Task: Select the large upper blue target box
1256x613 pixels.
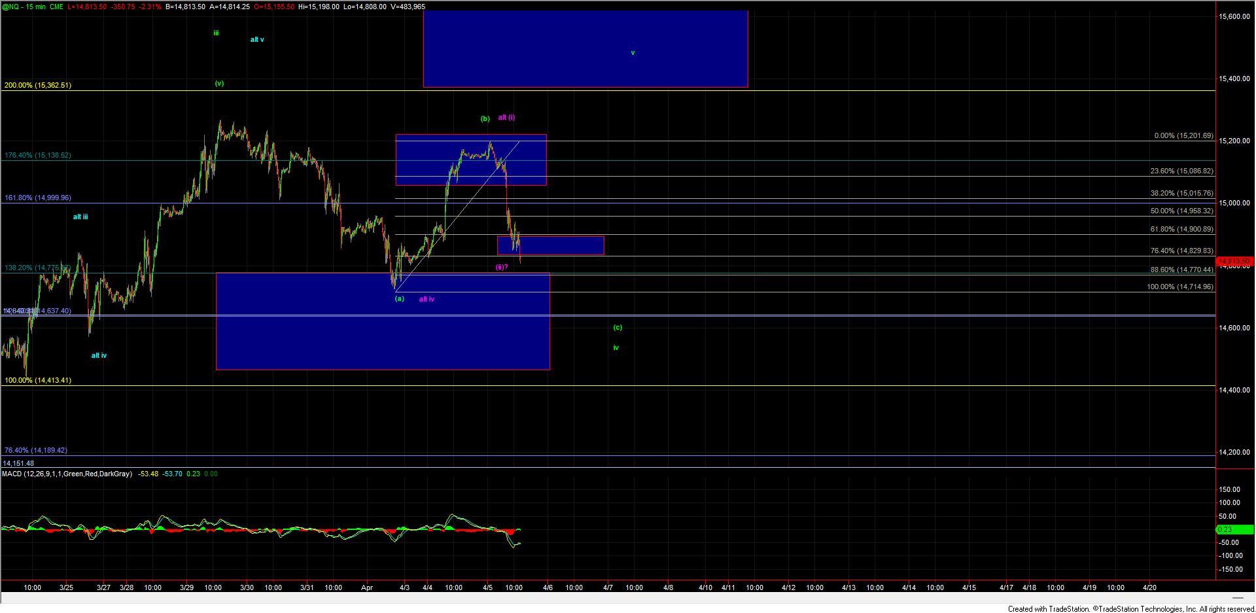Action: click(x=585, y=49)
